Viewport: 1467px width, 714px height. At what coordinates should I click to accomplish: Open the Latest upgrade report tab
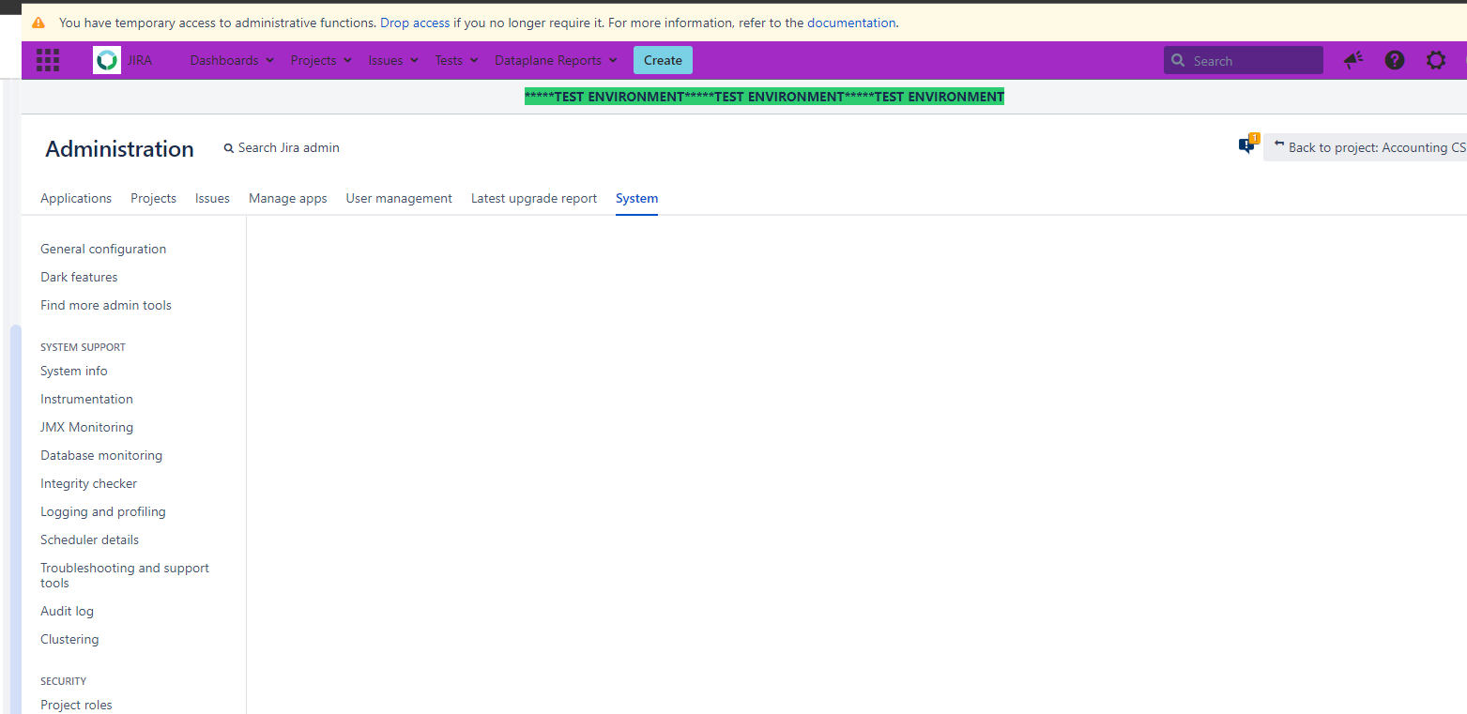coord(534,198)
